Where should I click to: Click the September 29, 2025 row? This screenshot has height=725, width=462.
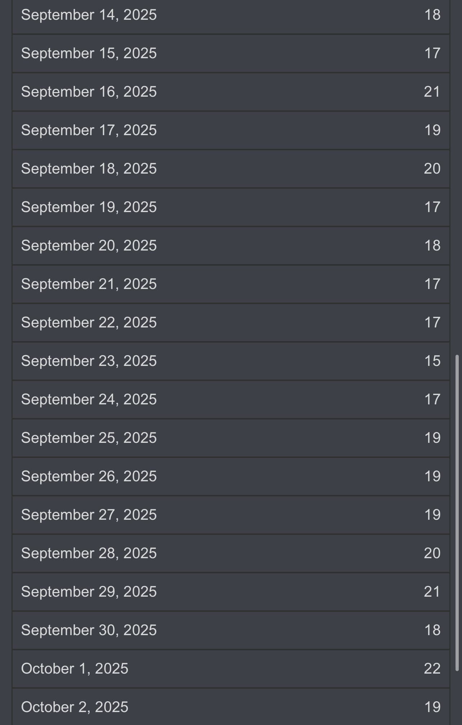(230, 592)
